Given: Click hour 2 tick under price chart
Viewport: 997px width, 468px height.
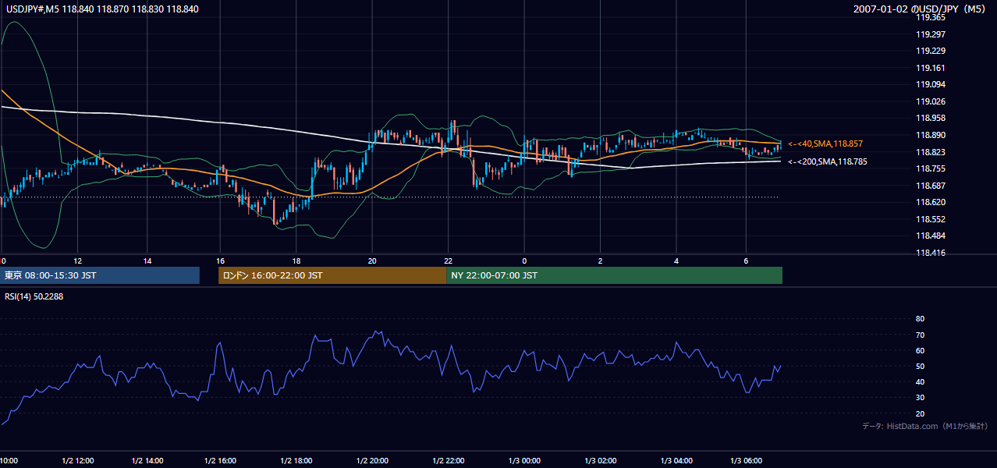Looking at the screenshot, I should click(601, 261).
